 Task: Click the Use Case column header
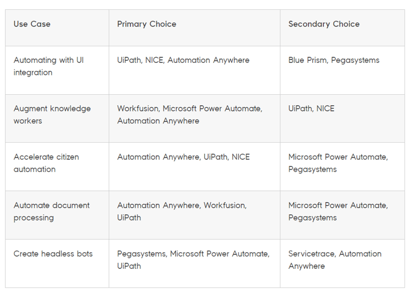(57, 28)
